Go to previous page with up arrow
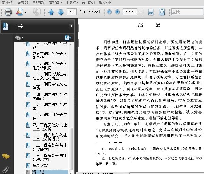The width and height of the screenshot is (204, 174). coord(51,12)
